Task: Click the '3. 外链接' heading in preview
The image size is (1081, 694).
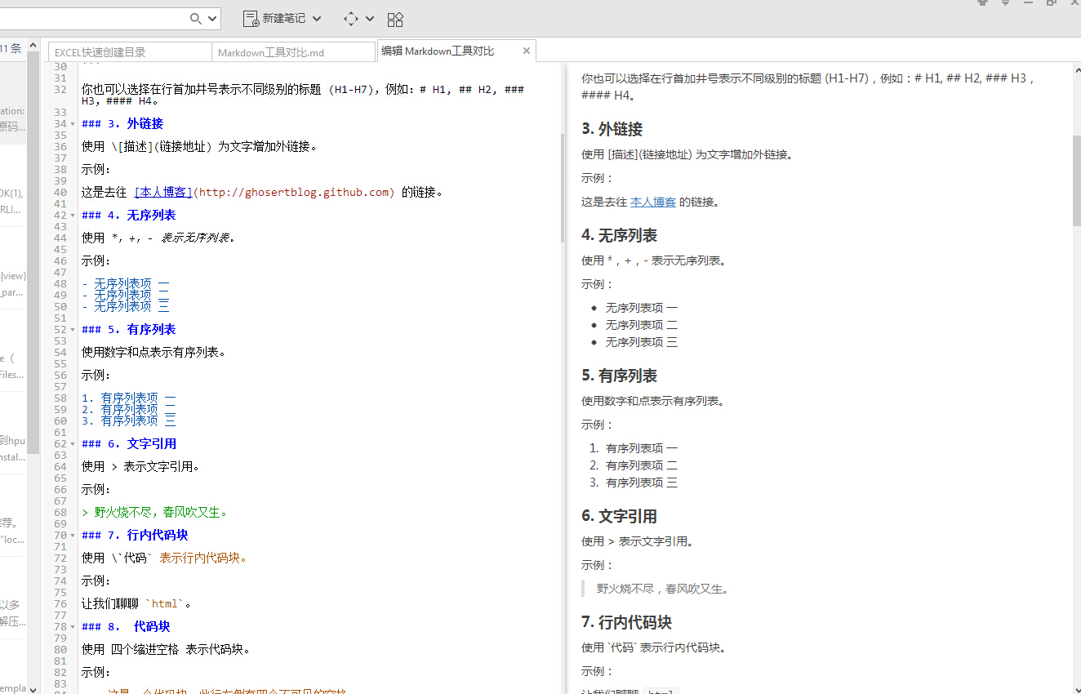Action: click(612, 129)
